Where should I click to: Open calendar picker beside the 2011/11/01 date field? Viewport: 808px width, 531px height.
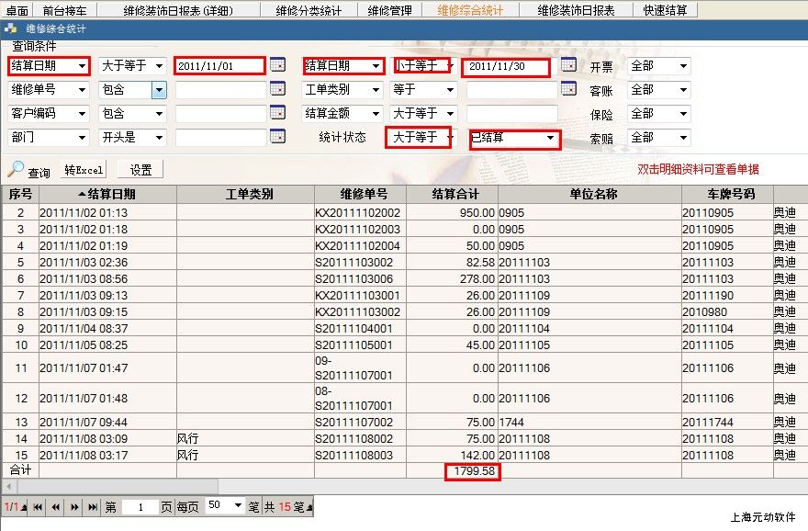click(277, 65)
